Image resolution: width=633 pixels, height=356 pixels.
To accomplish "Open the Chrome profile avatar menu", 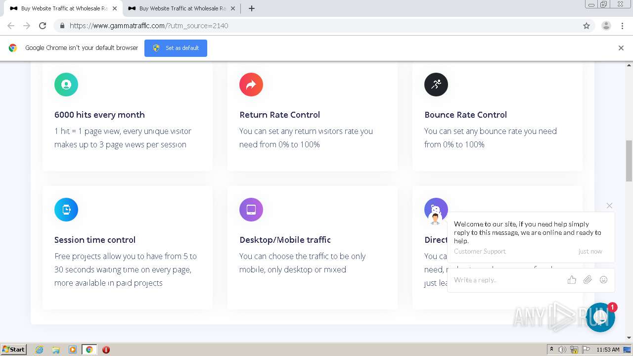I will (606, 26).
